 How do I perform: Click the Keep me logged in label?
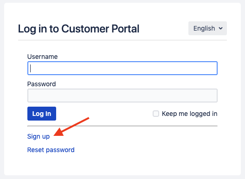coord(189,114)
